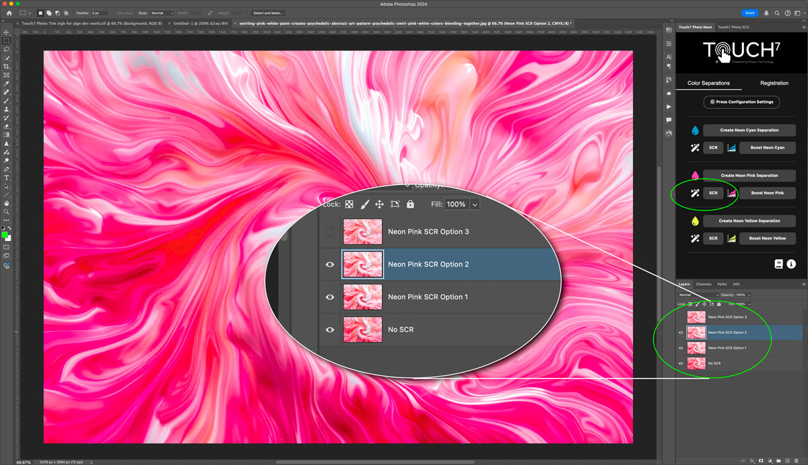Open Press Configuration Settings
808x465 pixels.
pyautogui.click(x=741, y=102)
